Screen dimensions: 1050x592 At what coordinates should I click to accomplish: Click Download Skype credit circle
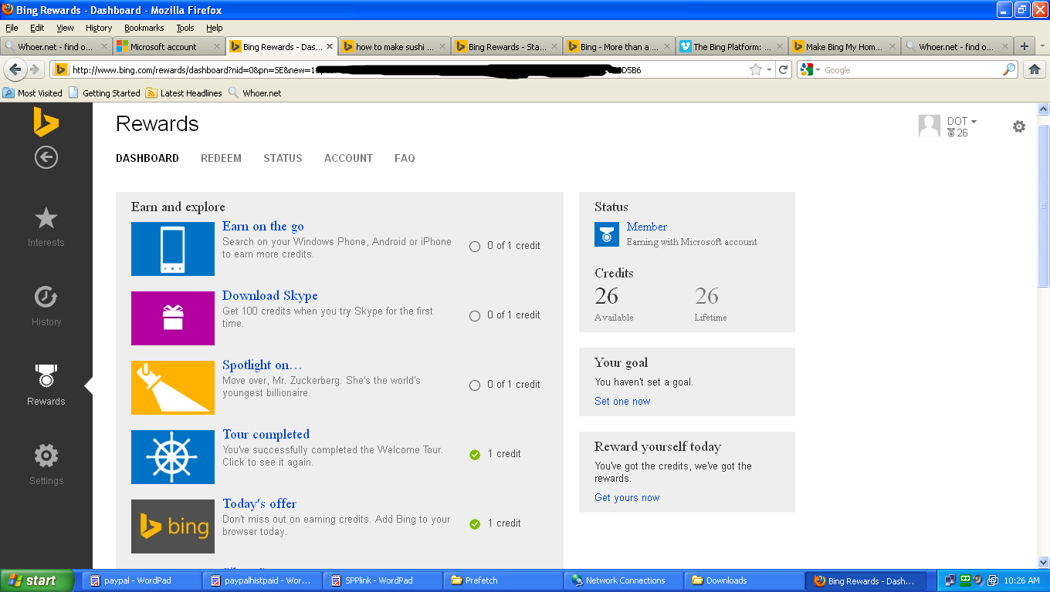click(x=475, y=316)
